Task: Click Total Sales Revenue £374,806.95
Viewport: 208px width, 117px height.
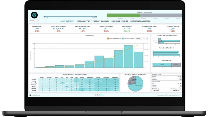Action: [58, 29]
